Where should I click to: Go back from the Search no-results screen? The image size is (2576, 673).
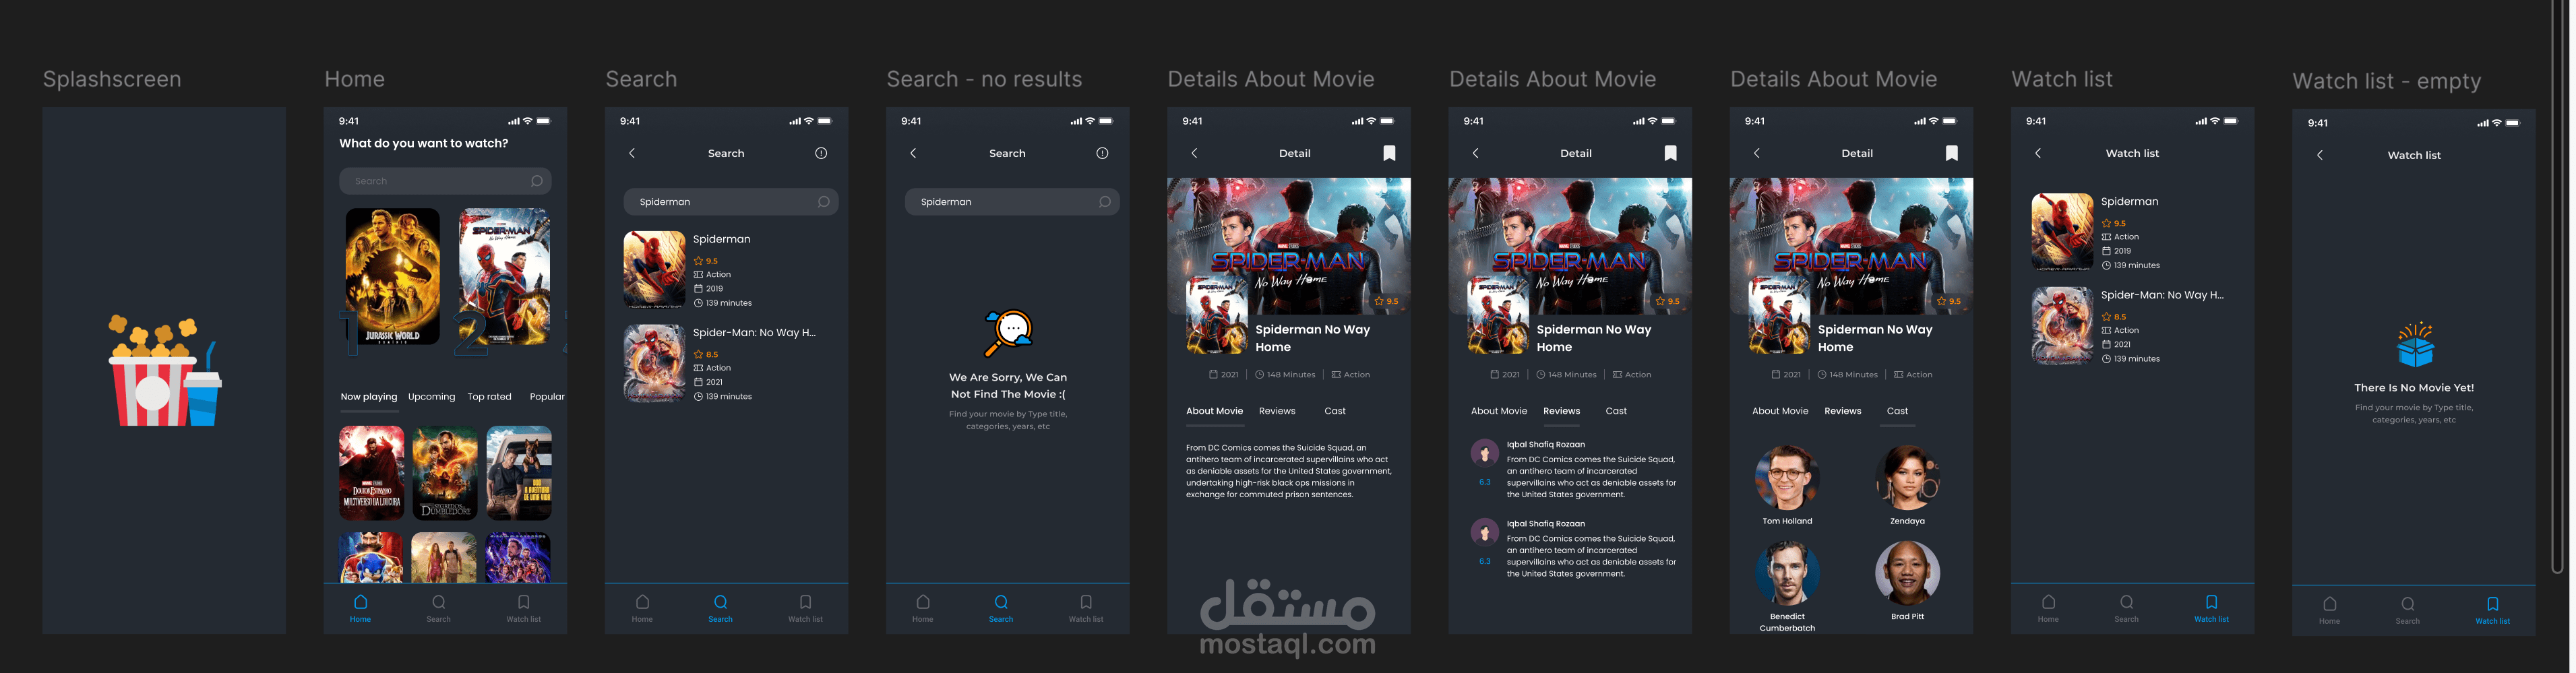[913, 153]
